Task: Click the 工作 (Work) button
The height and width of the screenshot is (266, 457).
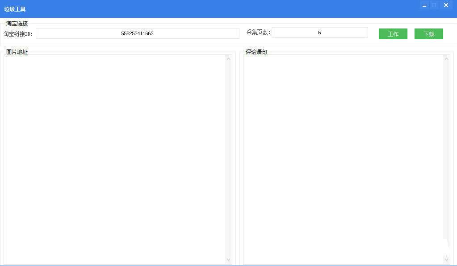Action: point(393,34)
